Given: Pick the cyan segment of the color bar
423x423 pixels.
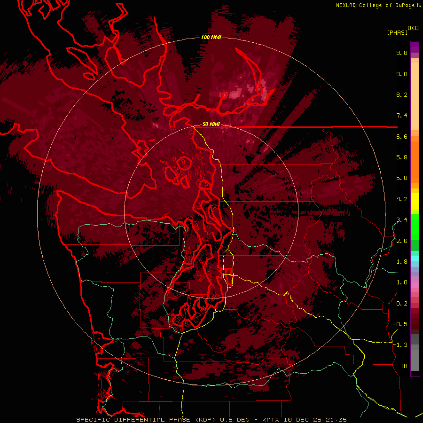Looking at the screenshot, I should point(415,258).
